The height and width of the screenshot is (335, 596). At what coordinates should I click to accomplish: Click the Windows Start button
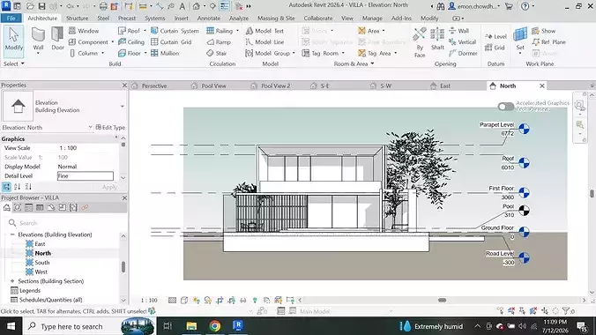(x=11, y=326)
